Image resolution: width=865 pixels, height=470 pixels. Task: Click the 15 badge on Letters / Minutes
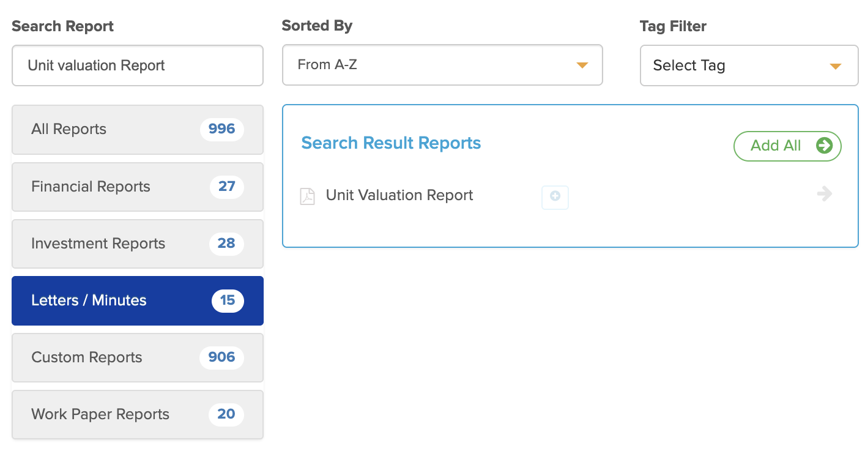pos(228,300)
